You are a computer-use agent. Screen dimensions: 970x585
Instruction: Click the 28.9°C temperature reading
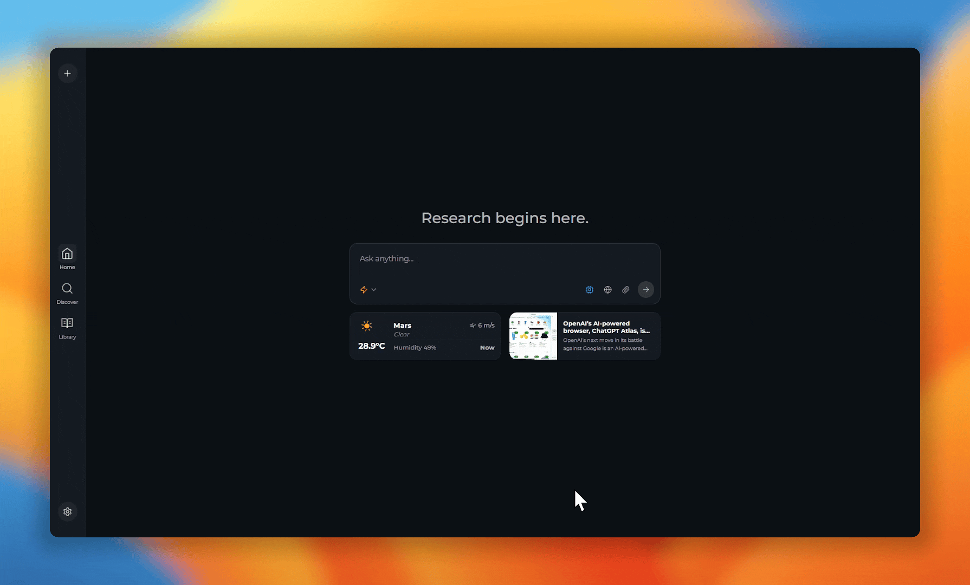click(371, 346)
